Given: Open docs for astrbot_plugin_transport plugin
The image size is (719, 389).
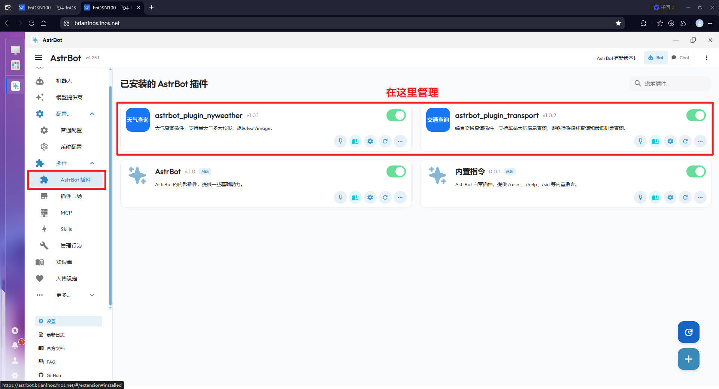Looking at the screenshot, I should (655, 141).
